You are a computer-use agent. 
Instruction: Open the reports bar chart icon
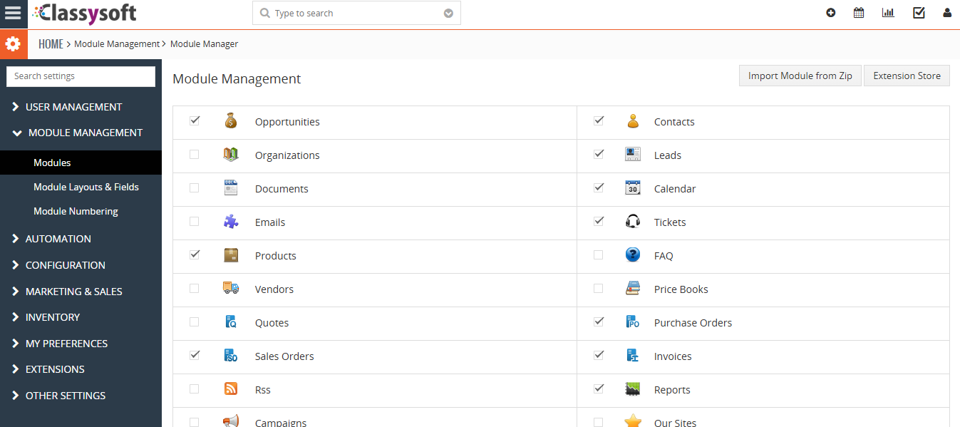pos(888,13)
